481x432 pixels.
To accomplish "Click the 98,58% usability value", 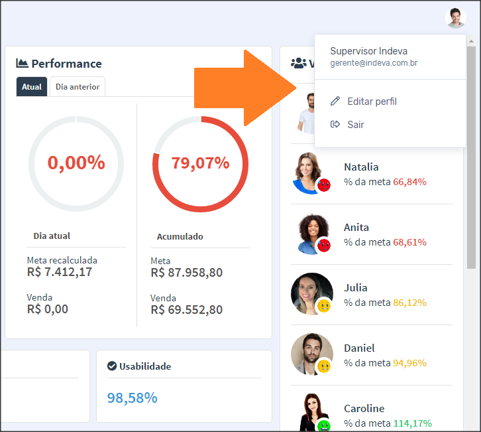I will click(133, 397).
